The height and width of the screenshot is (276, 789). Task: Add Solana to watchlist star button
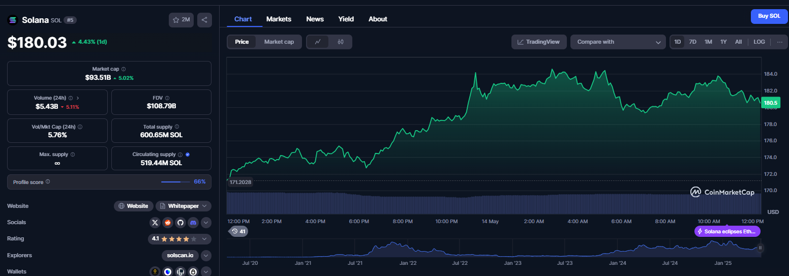181,20
